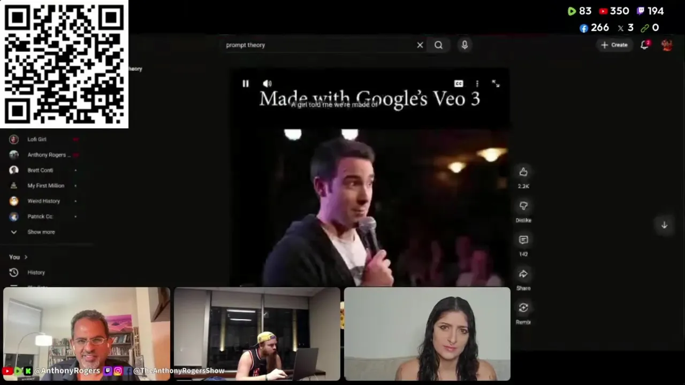Click the @TheAnthonyRogersShow handle overlay
This screenshot has width=685, height=385.
click(179, 371)
